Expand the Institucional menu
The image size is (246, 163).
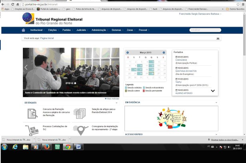[37, 30]
